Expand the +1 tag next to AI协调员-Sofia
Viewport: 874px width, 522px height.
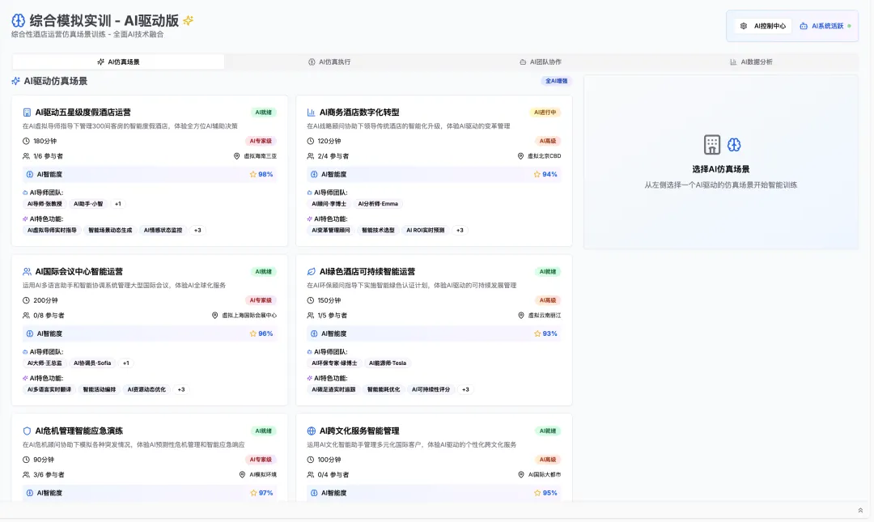[x=125, y=363]
